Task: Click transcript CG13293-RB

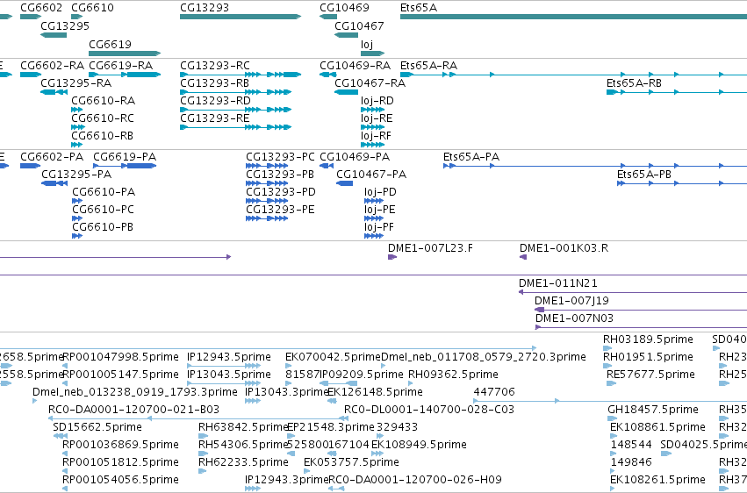Action: click(x=214, y=82)
